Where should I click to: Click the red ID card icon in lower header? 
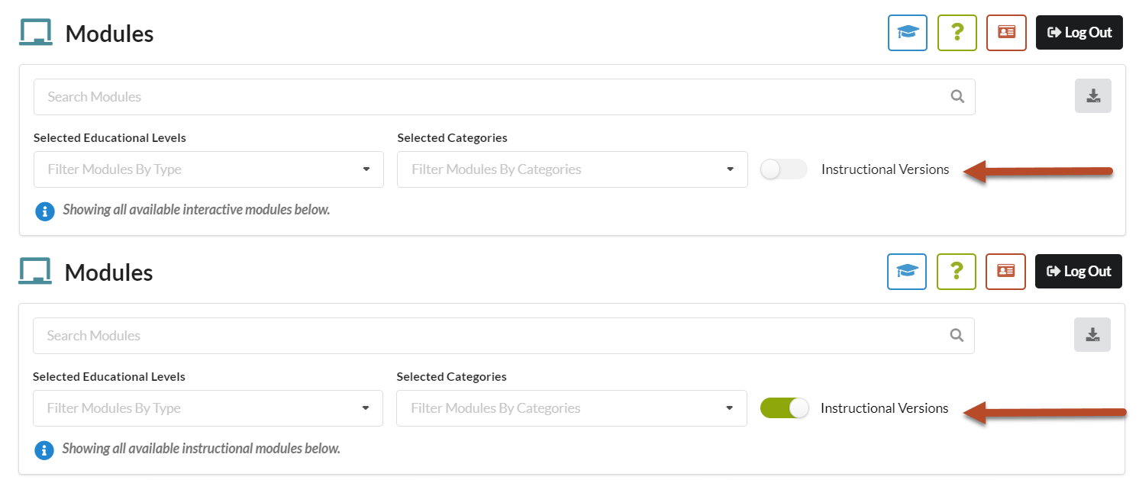pyautogui.click(x=1005, y=272)
